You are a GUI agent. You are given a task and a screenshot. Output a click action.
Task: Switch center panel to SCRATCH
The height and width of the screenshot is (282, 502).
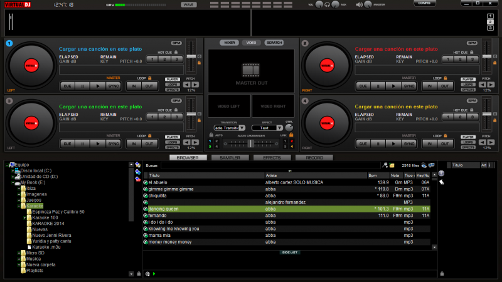(x=274, y=43)
